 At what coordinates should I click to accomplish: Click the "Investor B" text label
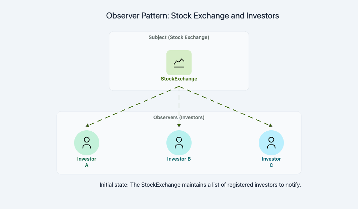point(179,159)
